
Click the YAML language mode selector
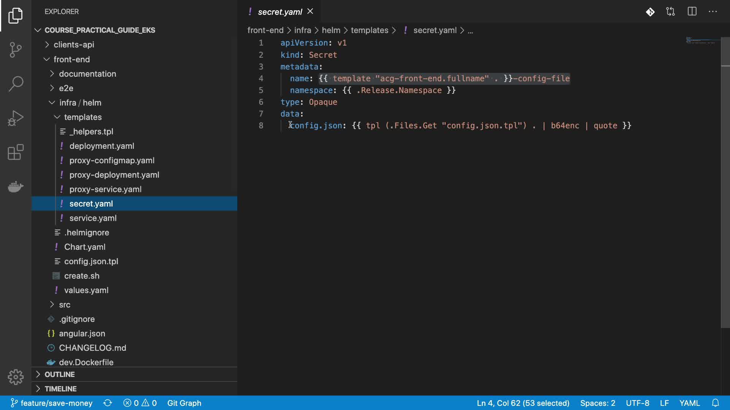[x=689, y=403]
